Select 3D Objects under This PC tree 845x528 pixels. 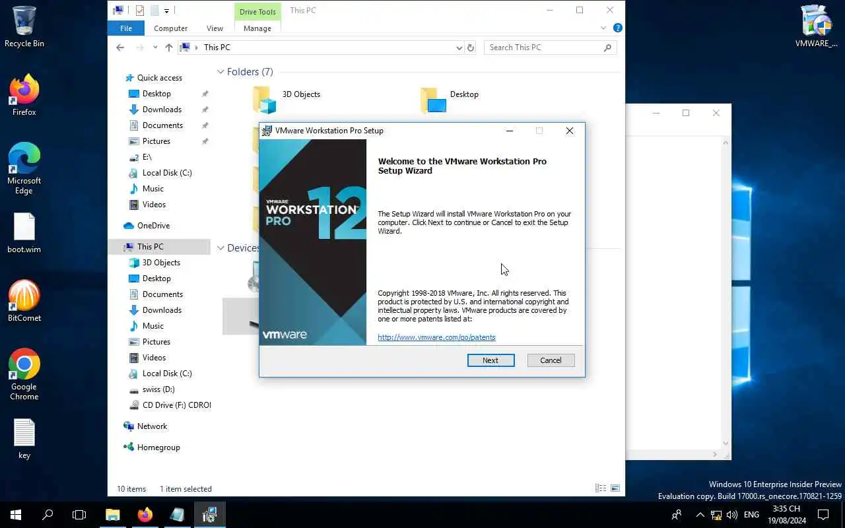click(x=161, y=263)
